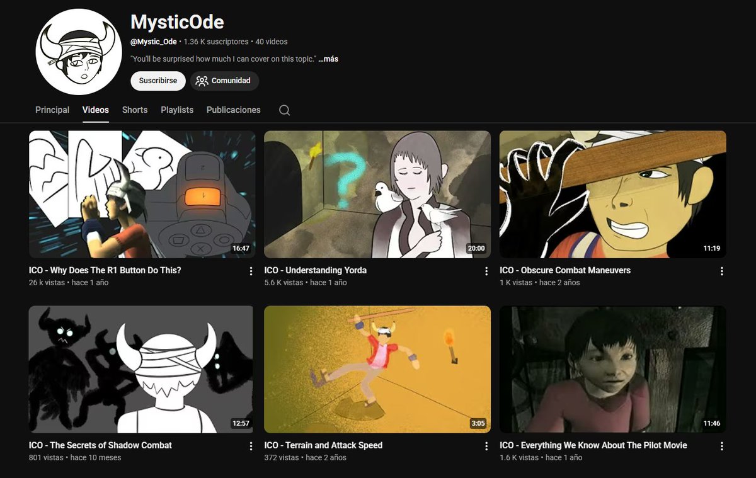Open options menu for Pilot Movie video

[722, 447]
